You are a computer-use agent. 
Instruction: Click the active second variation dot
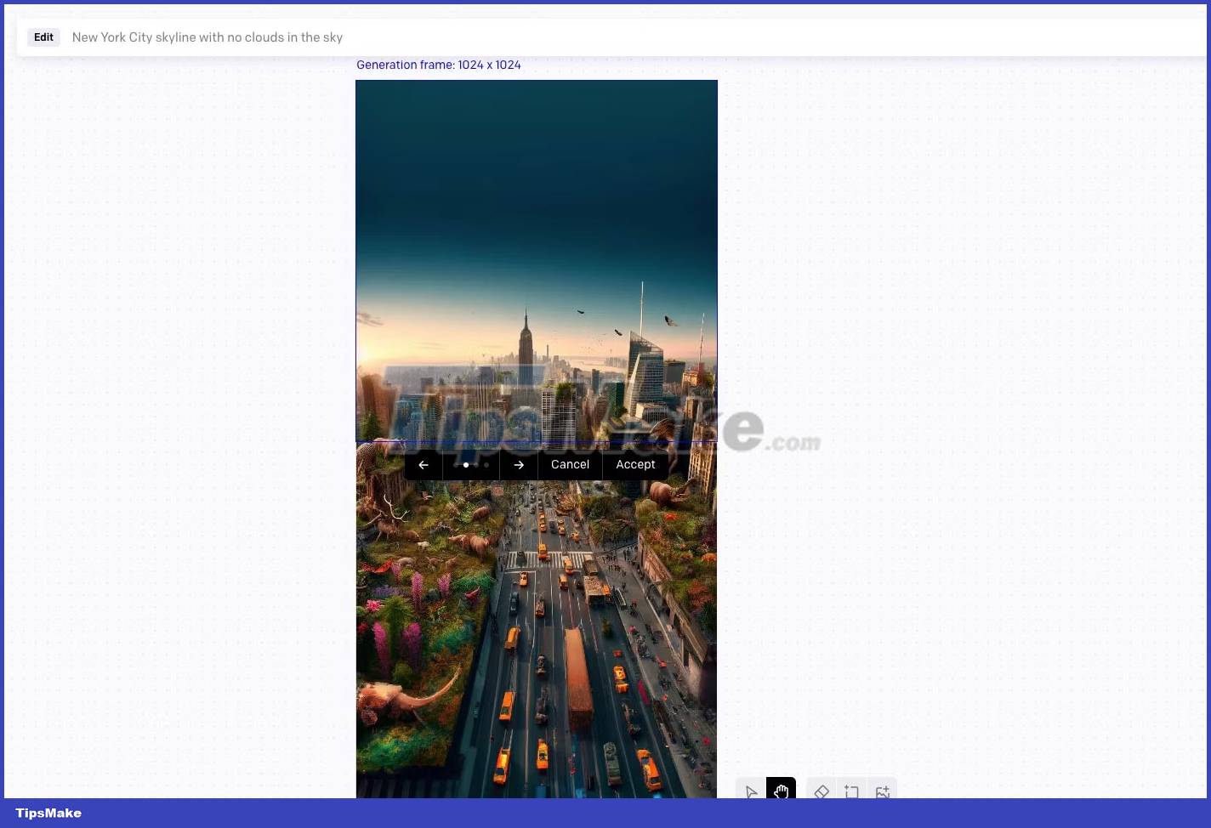tap(465, 465)
